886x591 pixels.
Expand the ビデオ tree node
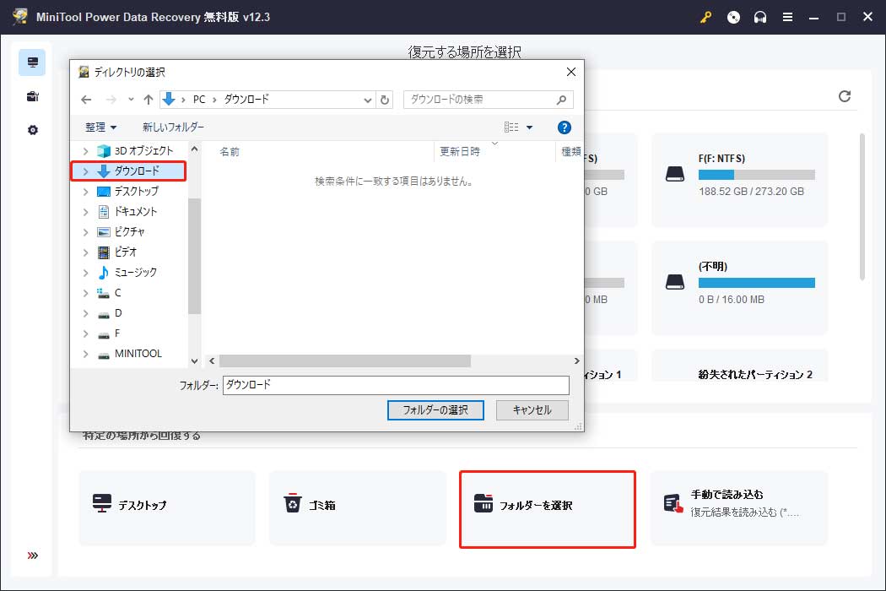coord(85,252)
